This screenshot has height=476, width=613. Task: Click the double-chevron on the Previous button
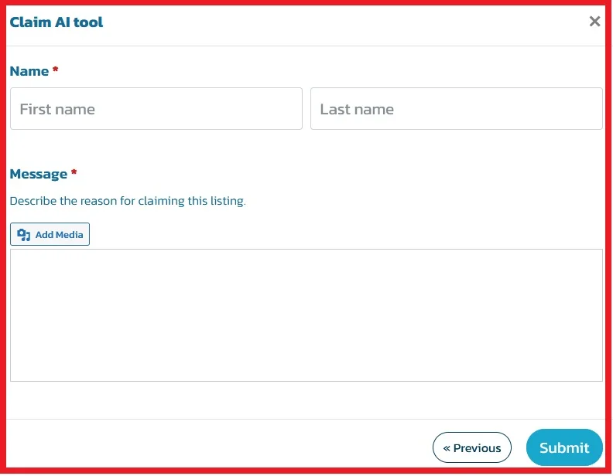(x=447, y=448)
